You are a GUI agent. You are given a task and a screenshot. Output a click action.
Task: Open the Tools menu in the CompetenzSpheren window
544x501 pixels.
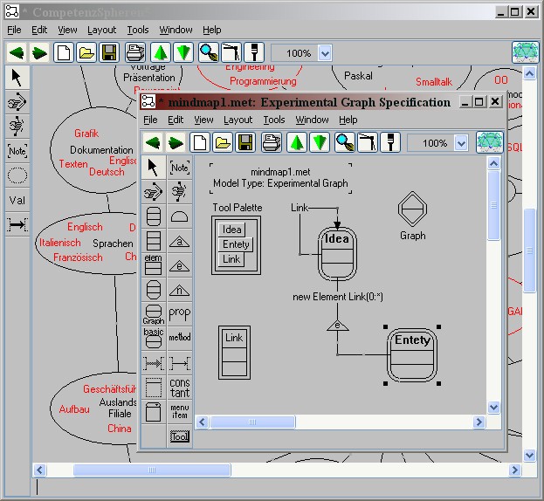coord(138,31)
